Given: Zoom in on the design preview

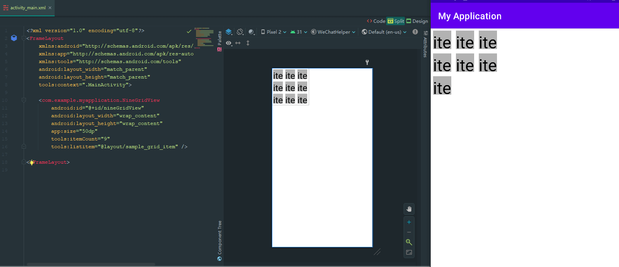Looking at the screenshot, I should pos(409,222).
